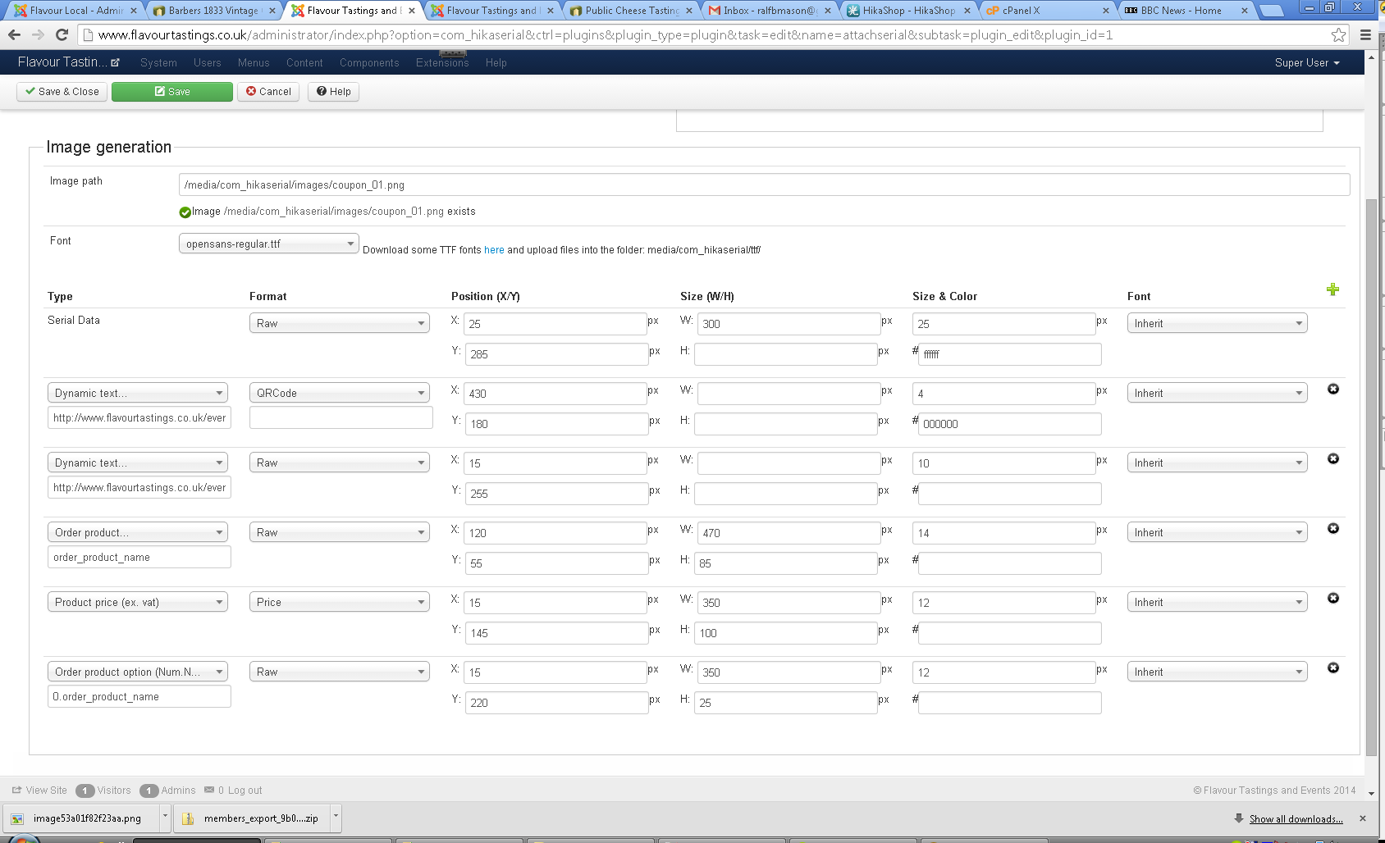
Task: Open the Order product... type dropdown
Action: (x=138, y=532)
